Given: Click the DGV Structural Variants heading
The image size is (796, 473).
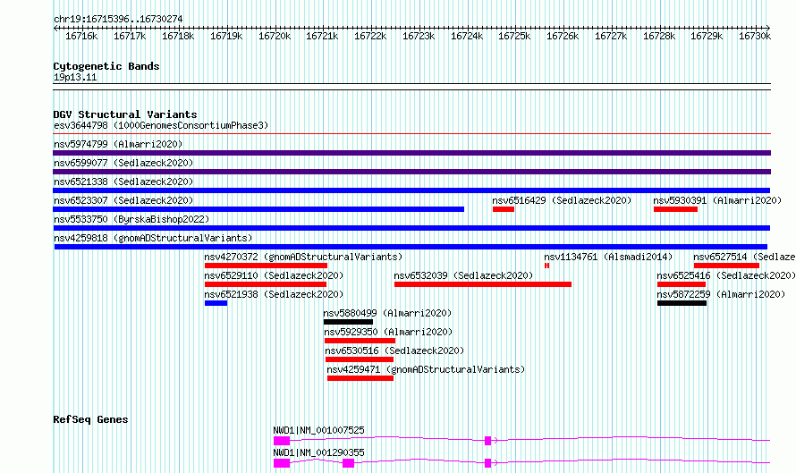Looking at the screenshot, I should 125,114.
